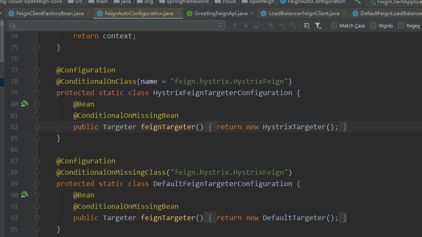The image size is (422, 237).
Task: Click the green build hammer icon
Action: (358, 2)
